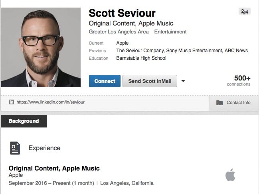Click the Contact Info card icon
Image resolution: width=259 pixels, height=194 pixels.
click(219, 103)
